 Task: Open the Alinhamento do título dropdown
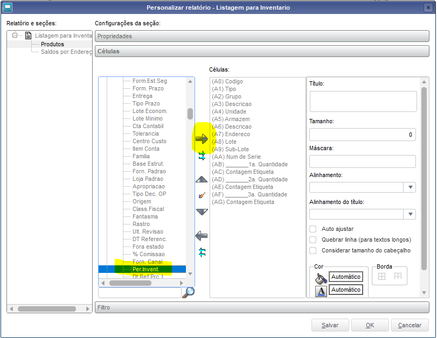pyautogui.click(x=410, y=214)
